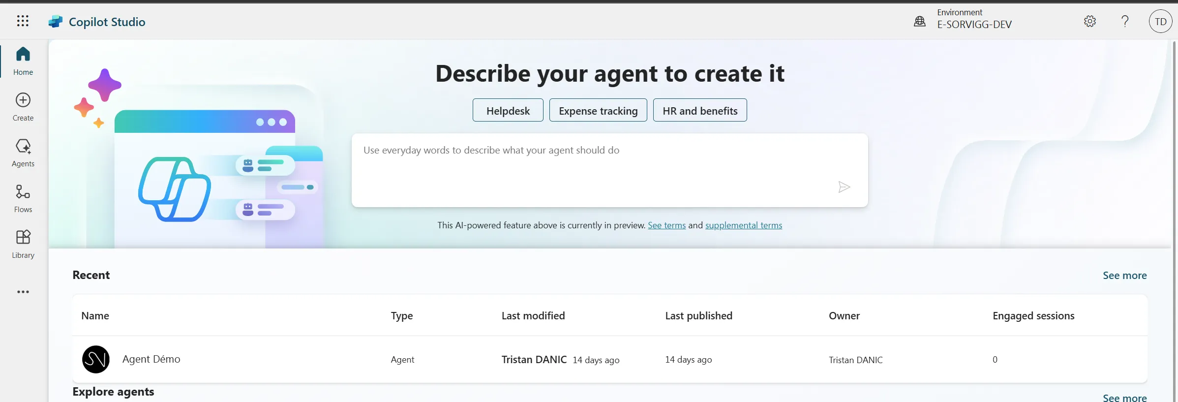
Task: Select the Helpdesk suggestion
Action: click(x=508, y=110)
